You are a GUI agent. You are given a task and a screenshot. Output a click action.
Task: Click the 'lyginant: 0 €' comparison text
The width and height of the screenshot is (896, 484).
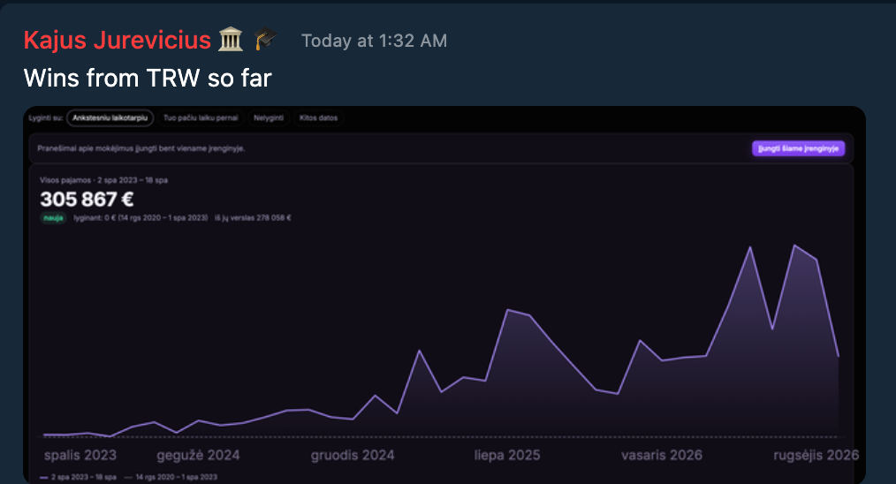(140, 218)
